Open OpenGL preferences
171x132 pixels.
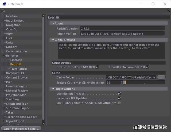[x=11, y=29]
